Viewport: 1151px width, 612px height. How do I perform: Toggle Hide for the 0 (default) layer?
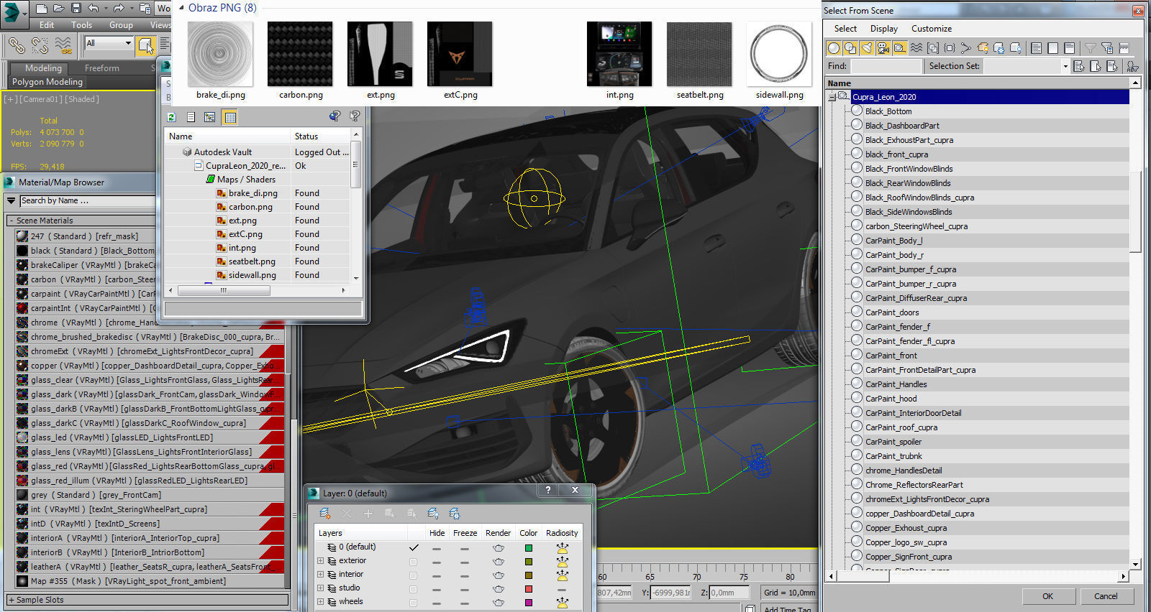(x=437, y=548)
